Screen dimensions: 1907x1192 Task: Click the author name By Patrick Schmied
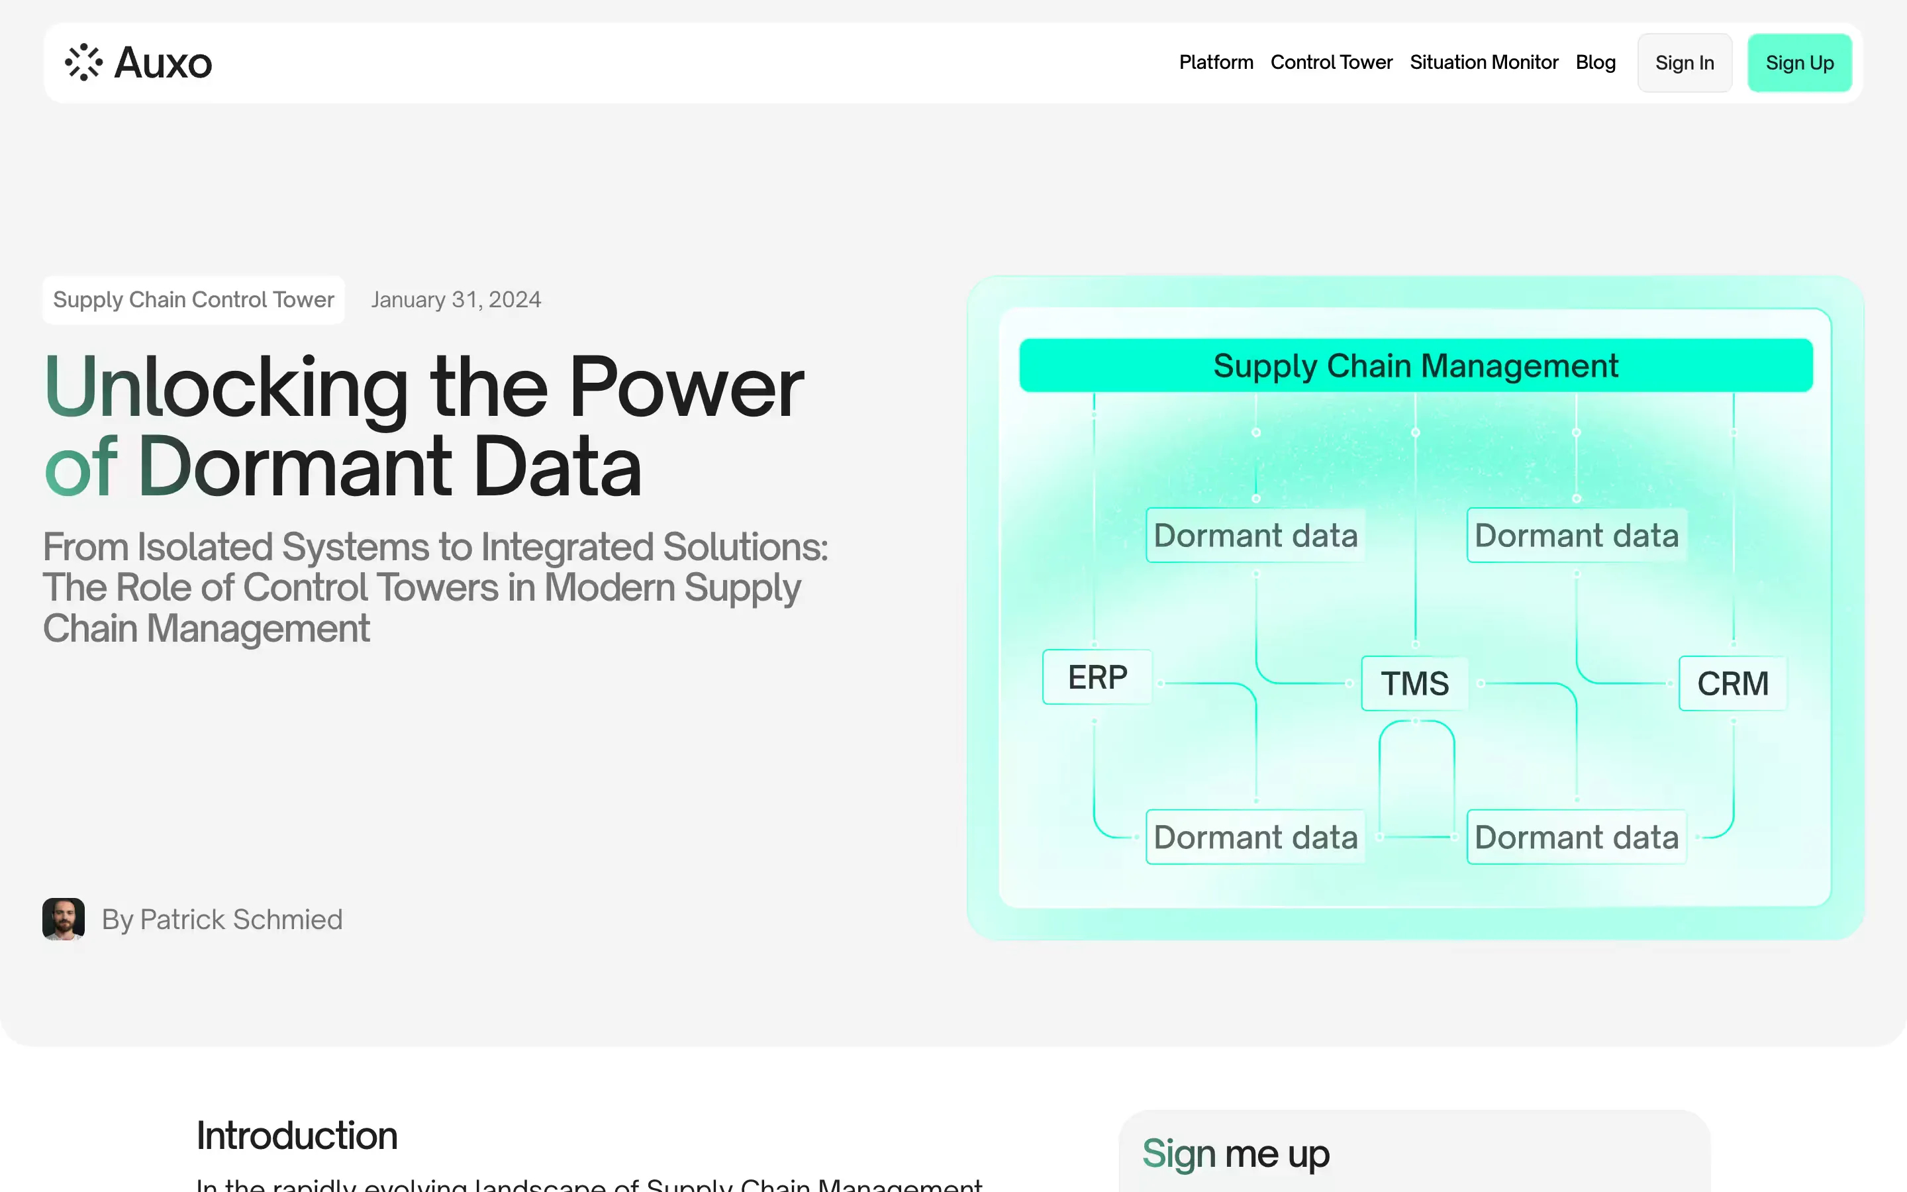(x=222, y=919)
